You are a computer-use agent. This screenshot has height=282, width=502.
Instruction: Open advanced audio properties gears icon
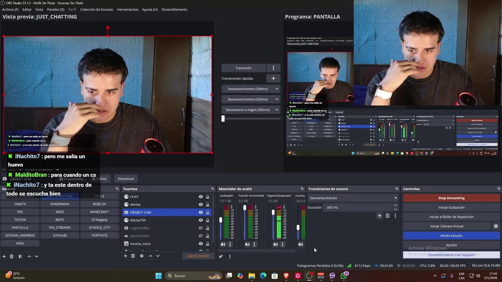(x=221, y=256)
